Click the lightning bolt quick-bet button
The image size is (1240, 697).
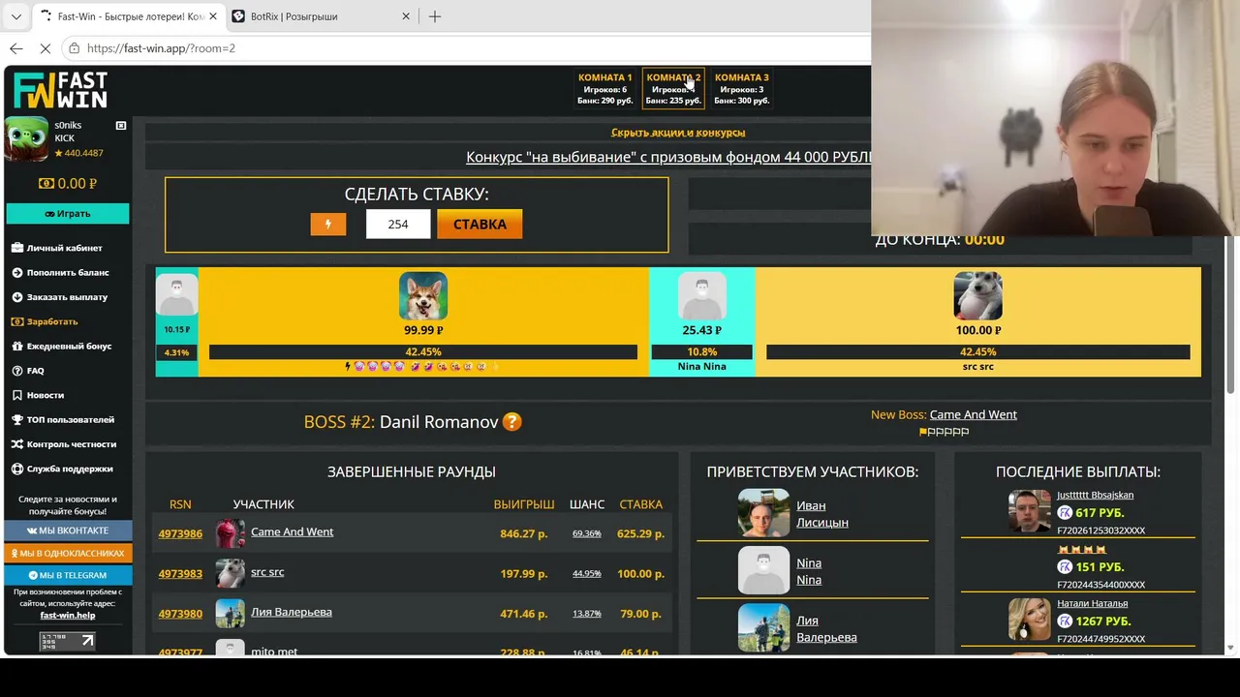(x=328, y=224)
